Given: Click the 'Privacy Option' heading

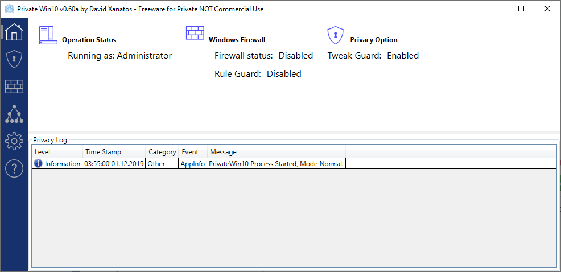Looking at the screenshot, I should (x=373, y=40).
